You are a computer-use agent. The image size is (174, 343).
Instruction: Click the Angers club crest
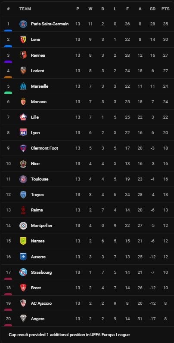[x=23, y=318]
